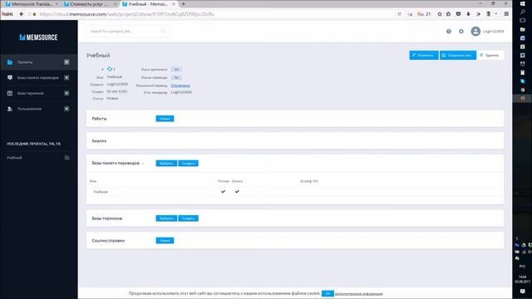Viewport: 532px width, 299px height.
Task: Add new user via sidebar plus
Action: pos(66,109)
